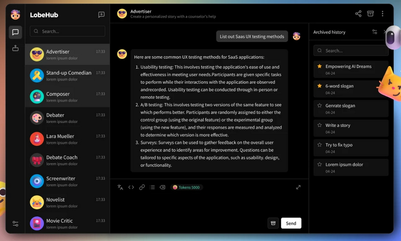Click the Stand-up Comedian avatar ribbon icon

(x=37, y=76)
